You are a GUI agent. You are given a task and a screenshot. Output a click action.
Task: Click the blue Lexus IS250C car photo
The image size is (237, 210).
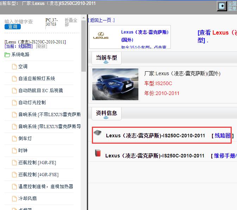click(115, 84)
